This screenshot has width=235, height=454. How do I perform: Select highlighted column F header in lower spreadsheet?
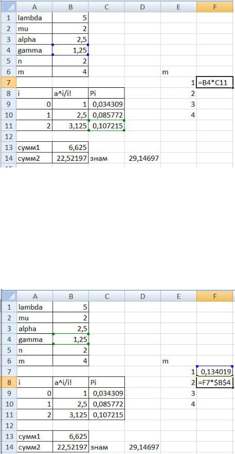point(215,296)
